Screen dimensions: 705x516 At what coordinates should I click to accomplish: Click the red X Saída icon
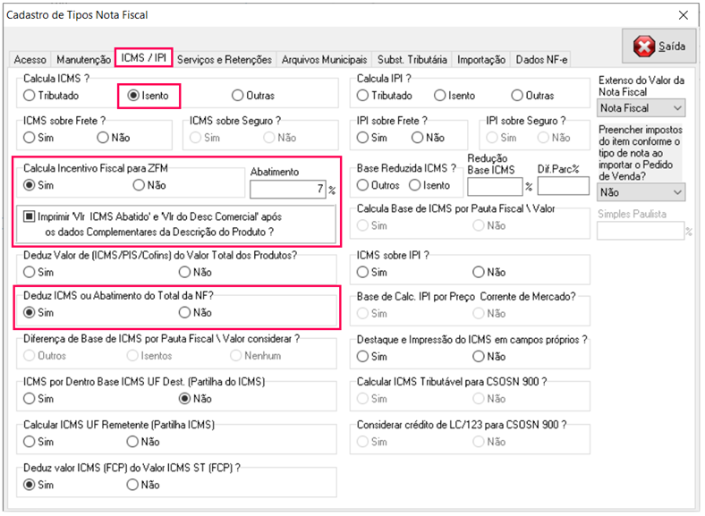point(644,47)
